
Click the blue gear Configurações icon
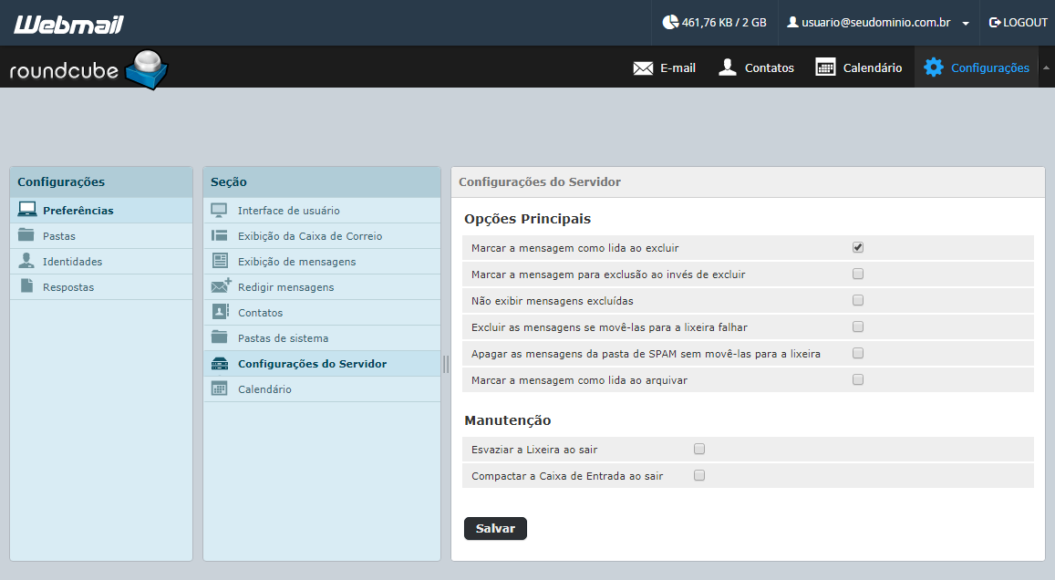tap(933, 67)
